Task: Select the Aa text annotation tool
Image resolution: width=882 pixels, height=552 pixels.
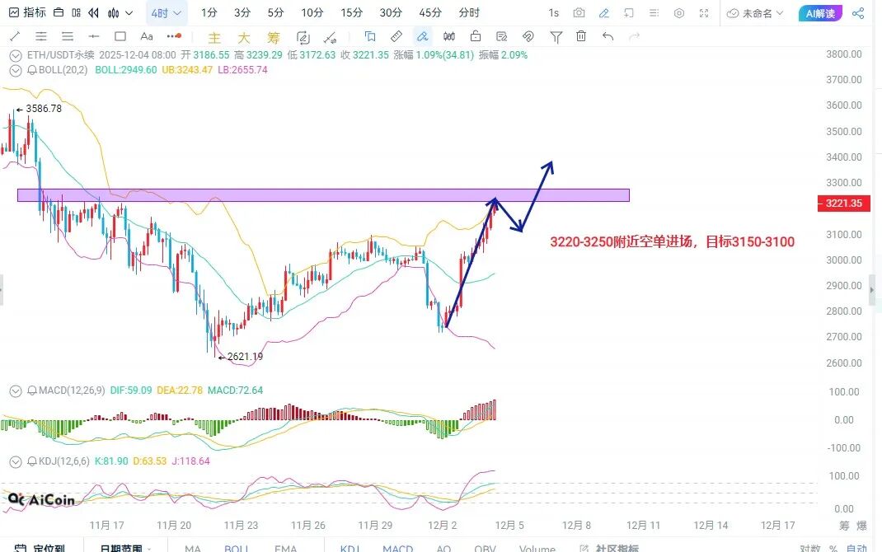Action: [147, 36]
